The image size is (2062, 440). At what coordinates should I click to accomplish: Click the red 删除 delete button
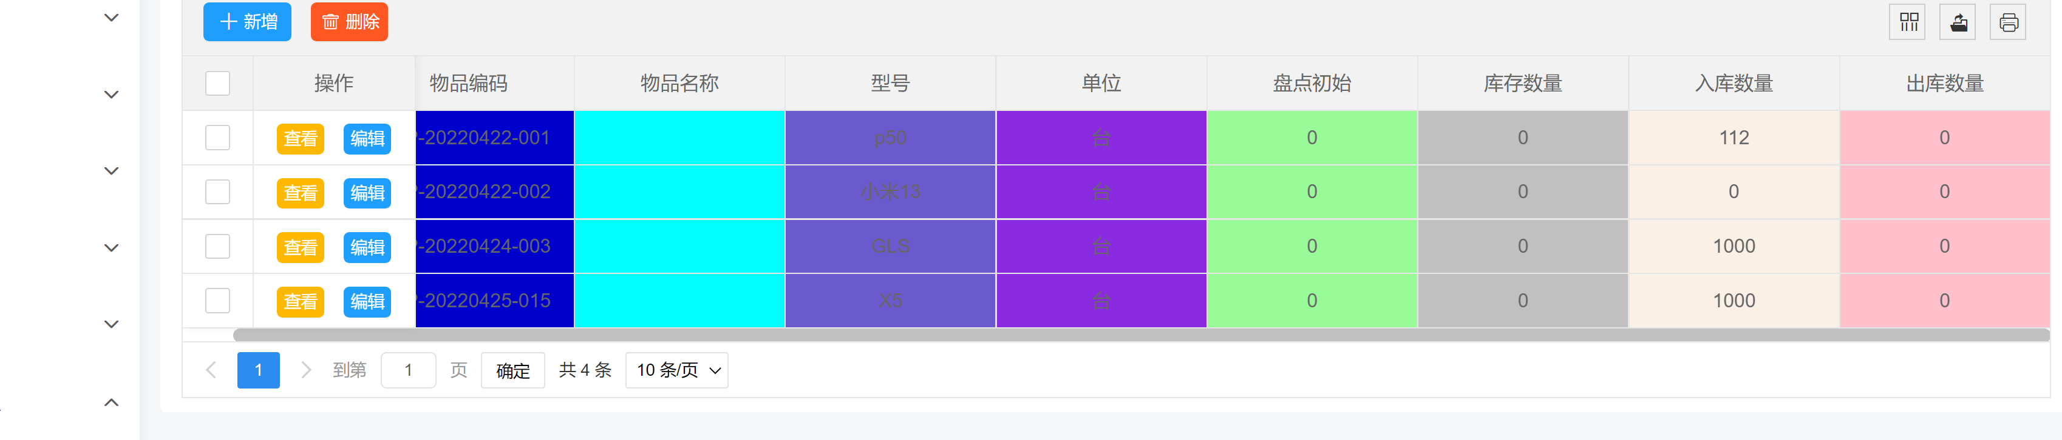[x=349, y=22]
